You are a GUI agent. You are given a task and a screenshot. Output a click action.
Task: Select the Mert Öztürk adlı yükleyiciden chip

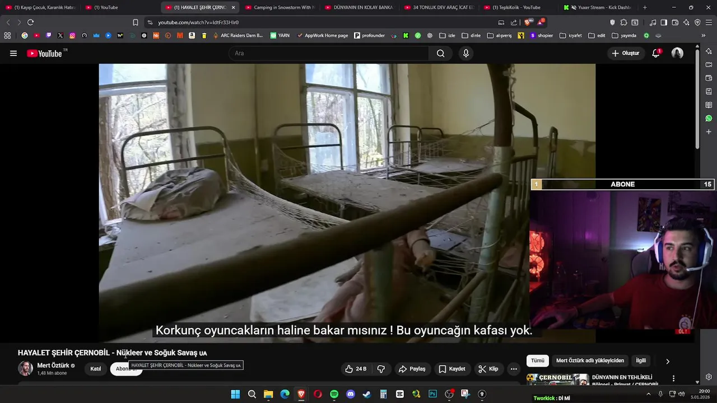click(x=590, y=360)
